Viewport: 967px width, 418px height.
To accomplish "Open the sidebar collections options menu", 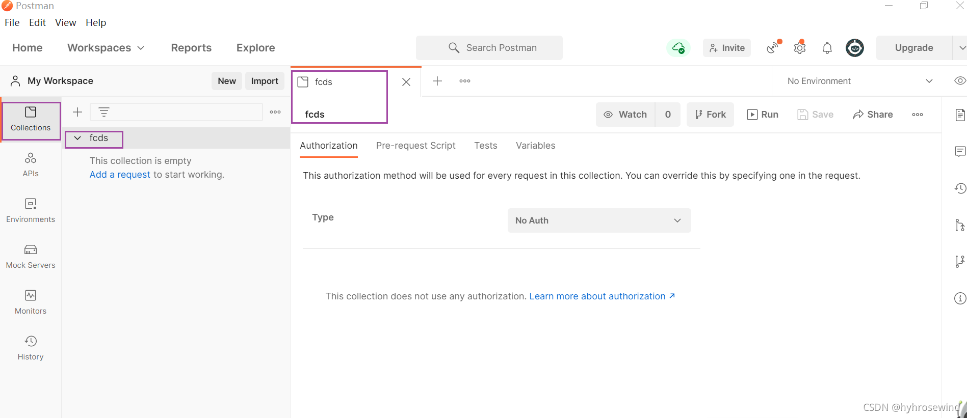I will [x=275, y=112].
